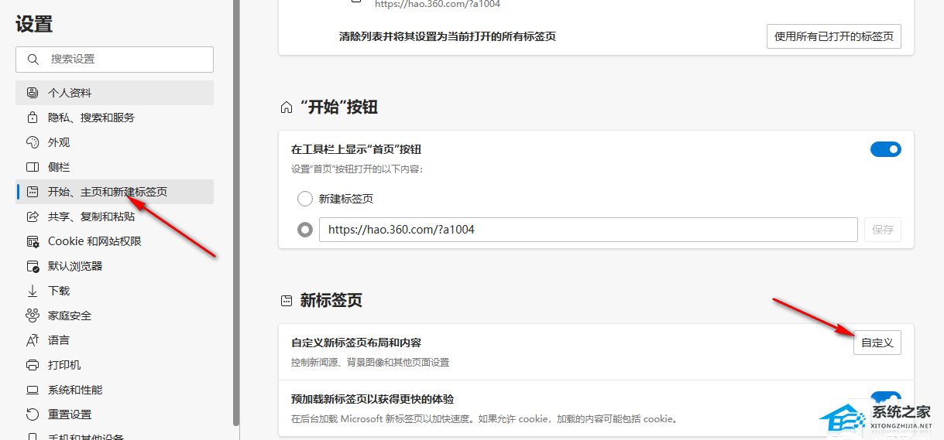Click the Cookie 和网站权限 icon
The image size is (944, 440).
point(33,241)
